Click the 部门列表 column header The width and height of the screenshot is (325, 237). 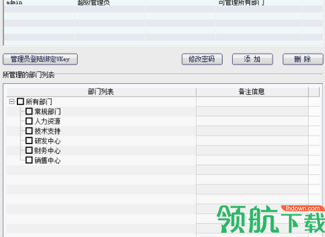point(101,92)
